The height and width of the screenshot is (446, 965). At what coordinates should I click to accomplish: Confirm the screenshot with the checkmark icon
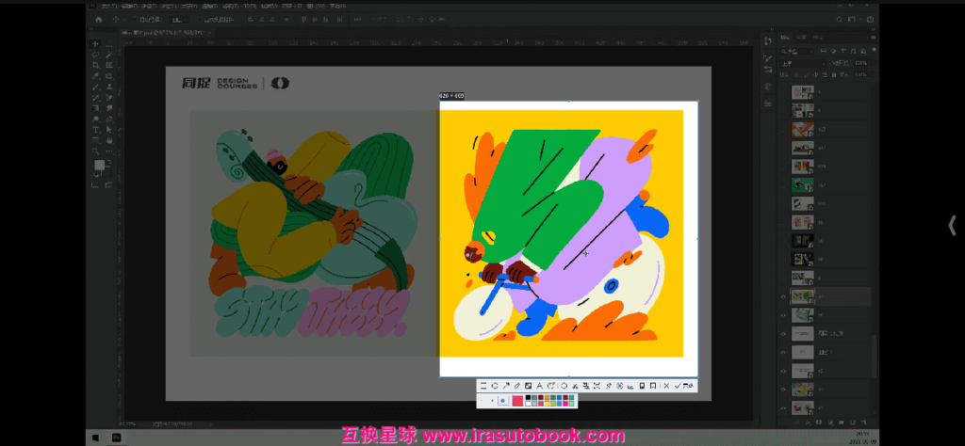pyautogui.click(x=677, y=386)
